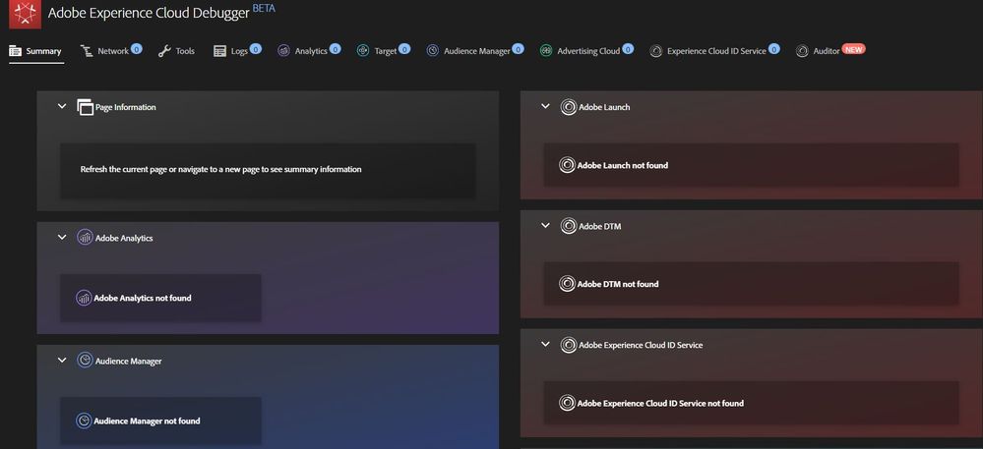Collapse the Adobe DTM panel
The height and width of the screenshot is (449, 983).
(x=545, y=225)
